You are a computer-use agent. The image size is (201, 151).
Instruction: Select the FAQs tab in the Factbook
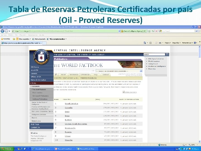[96, 75]
